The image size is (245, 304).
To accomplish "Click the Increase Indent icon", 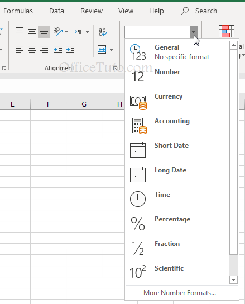I will [70, 49].
